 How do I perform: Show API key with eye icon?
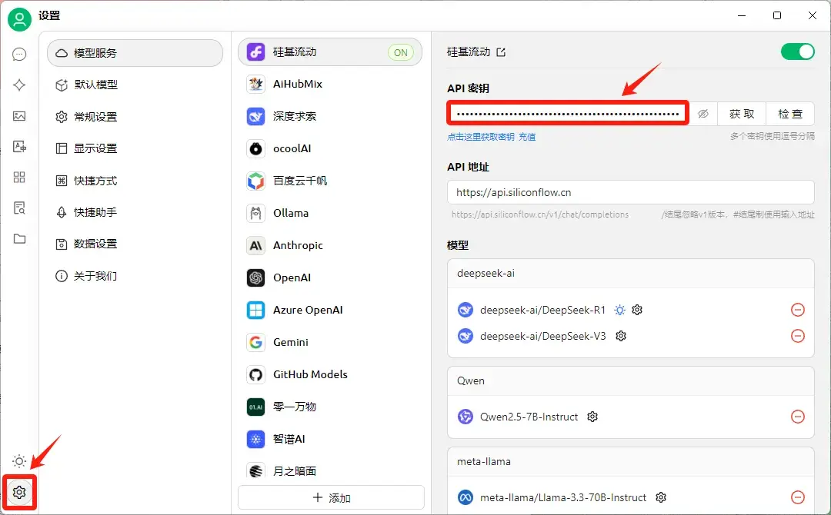(703, 114)
